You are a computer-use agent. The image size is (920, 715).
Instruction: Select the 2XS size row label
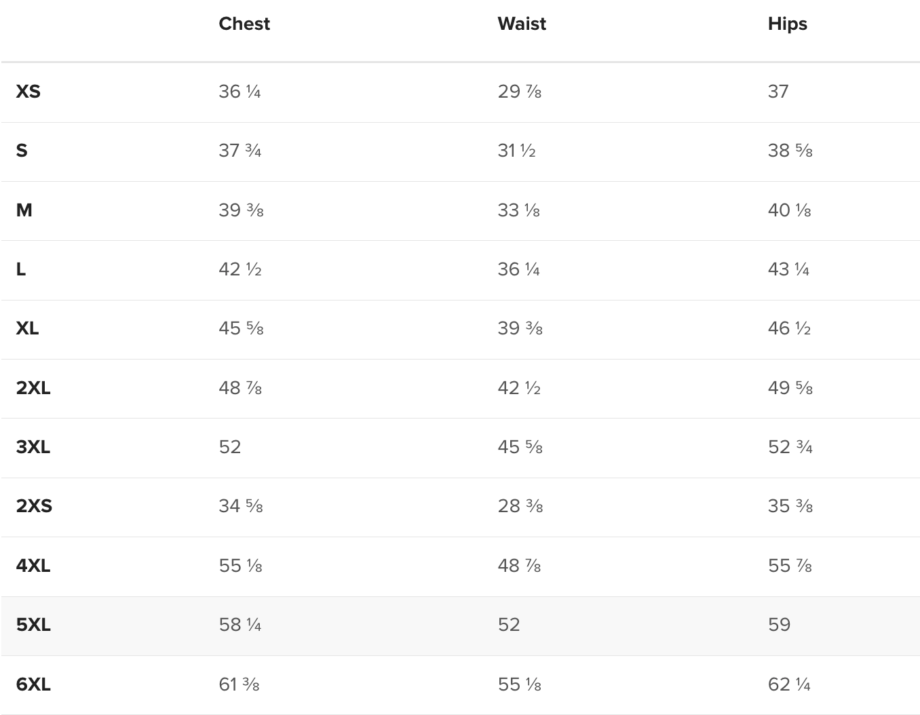click(x=34, y=506)
